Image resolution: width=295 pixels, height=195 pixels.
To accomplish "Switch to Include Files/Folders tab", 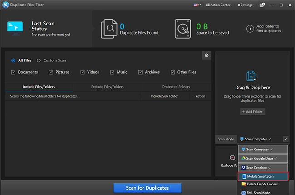I will [39, 87].
